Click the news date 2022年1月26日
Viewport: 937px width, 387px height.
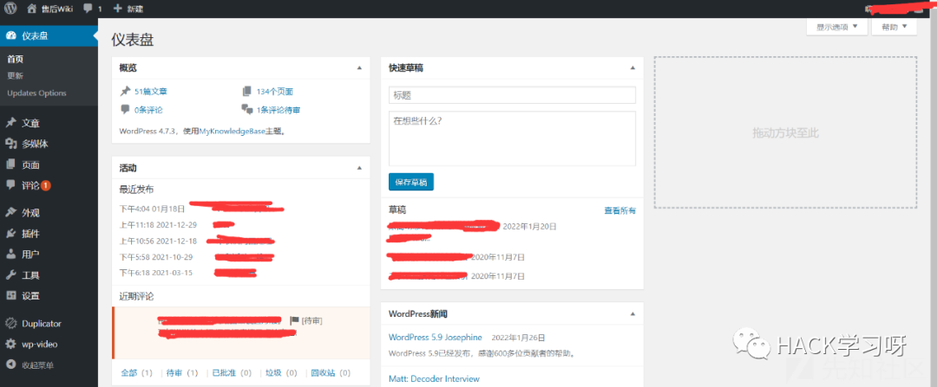pos(517,338)
